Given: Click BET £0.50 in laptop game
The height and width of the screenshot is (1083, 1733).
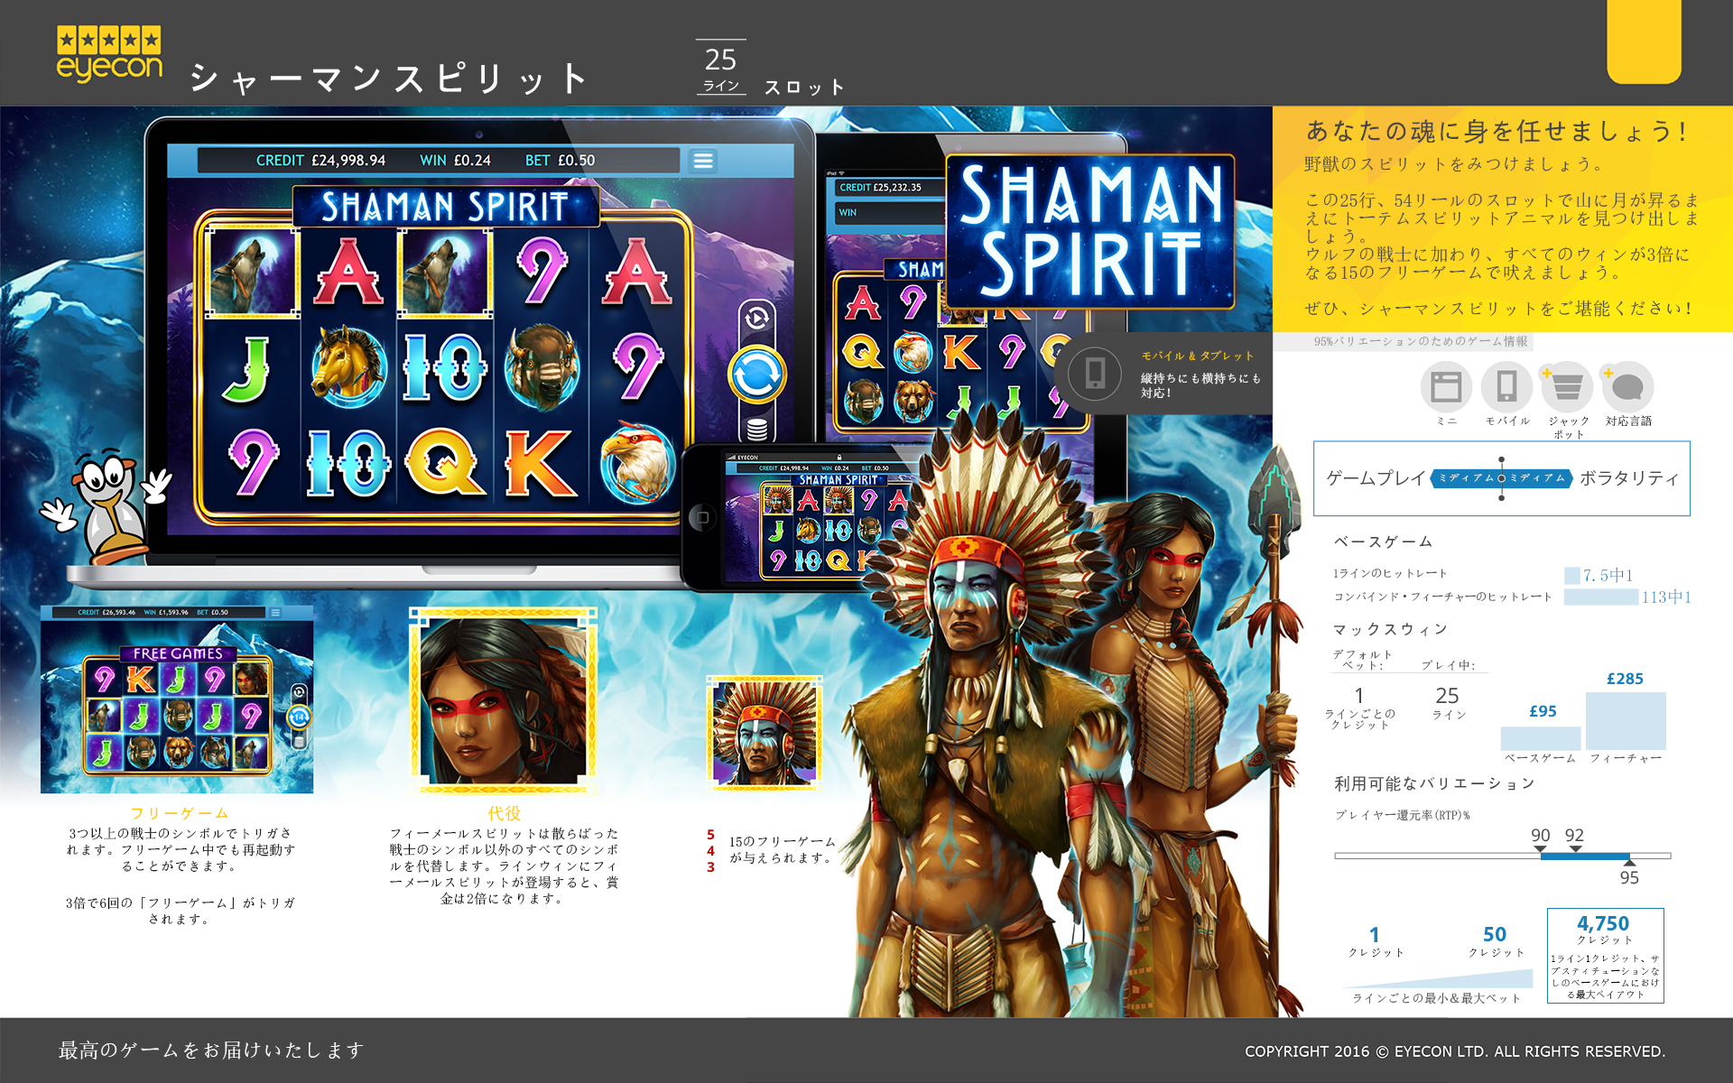Looking at the screenshot, I should click(x=560, y=161).
